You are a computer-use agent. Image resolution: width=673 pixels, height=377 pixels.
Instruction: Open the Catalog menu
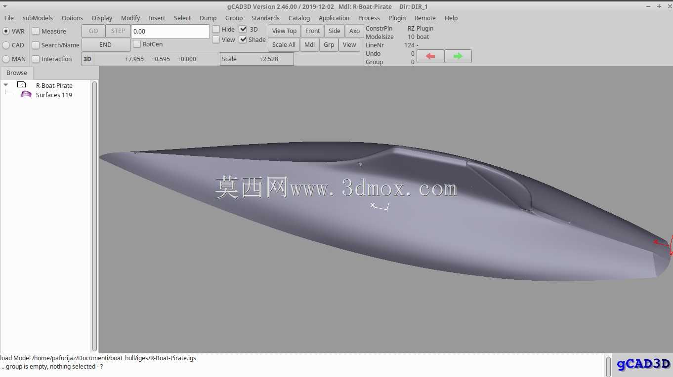[299, 18]
